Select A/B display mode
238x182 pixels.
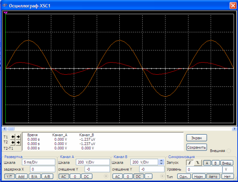click(x=47, y=176)
